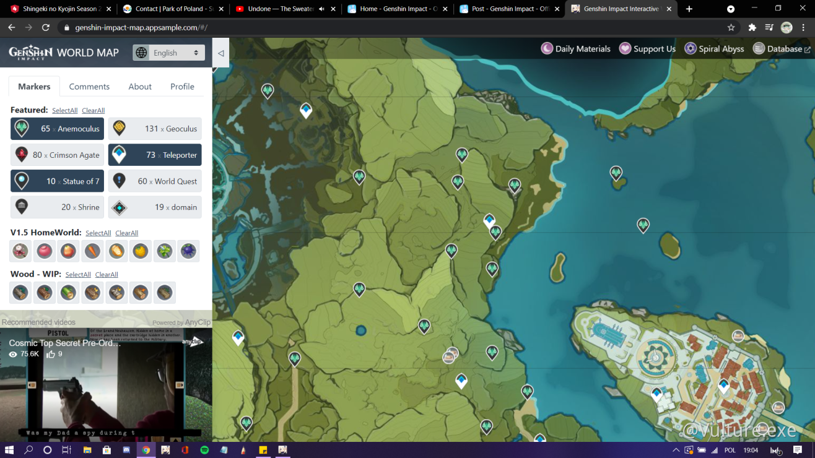
Task: Switch to the Shingeki no Kyojin browser tab
Action: [x=61, y=9]
